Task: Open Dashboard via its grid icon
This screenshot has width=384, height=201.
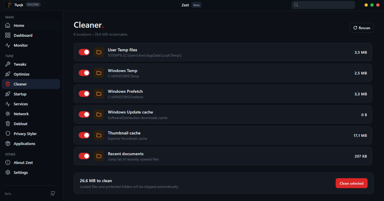Action: [8, 35]
